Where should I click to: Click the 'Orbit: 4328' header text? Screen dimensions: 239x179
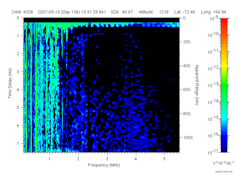(x=22, y=12)
